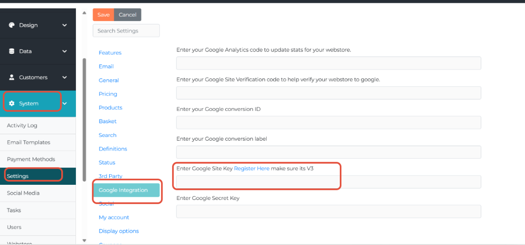Switch to the Products settings tab
Screen dimensions: 525x245
point(111,108)
